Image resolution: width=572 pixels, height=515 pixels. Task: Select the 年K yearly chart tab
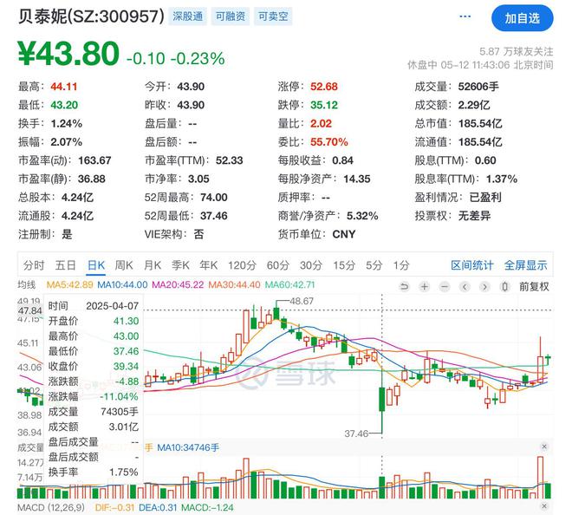209,265
